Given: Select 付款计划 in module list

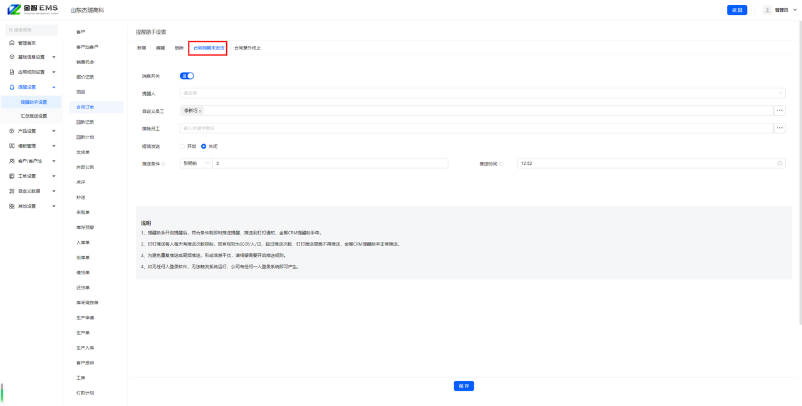Looking at the screenshot, I should tap(85, 393).
